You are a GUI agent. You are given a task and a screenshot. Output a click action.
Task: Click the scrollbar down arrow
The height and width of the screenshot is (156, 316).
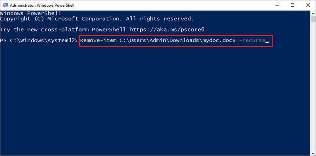pos(313,152)
